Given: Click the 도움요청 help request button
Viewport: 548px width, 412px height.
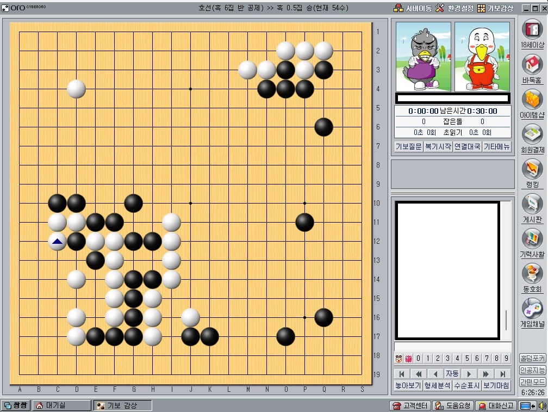Looking at the screenshot, I should click(x=453, y=405).
